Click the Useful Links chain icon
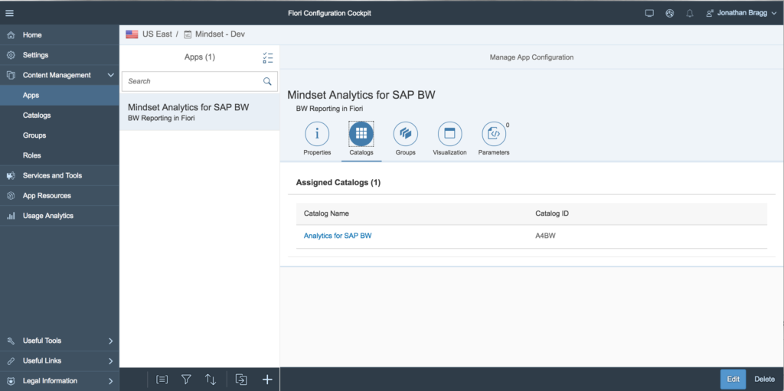 tap(11, 360)
